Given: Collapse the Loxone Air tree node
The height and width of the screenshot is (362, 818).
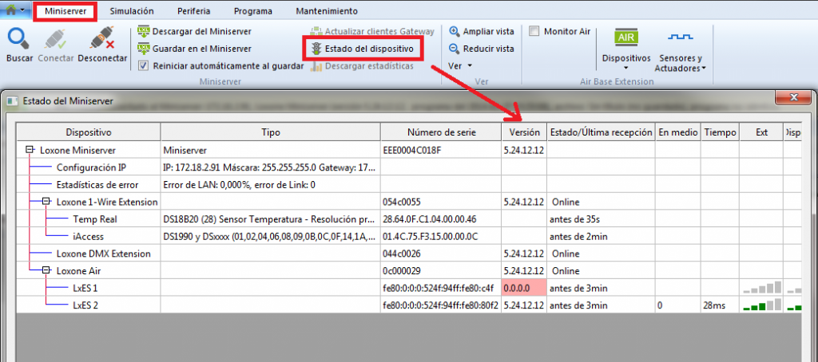Looking at the screenshot, I should pos(46,270).
